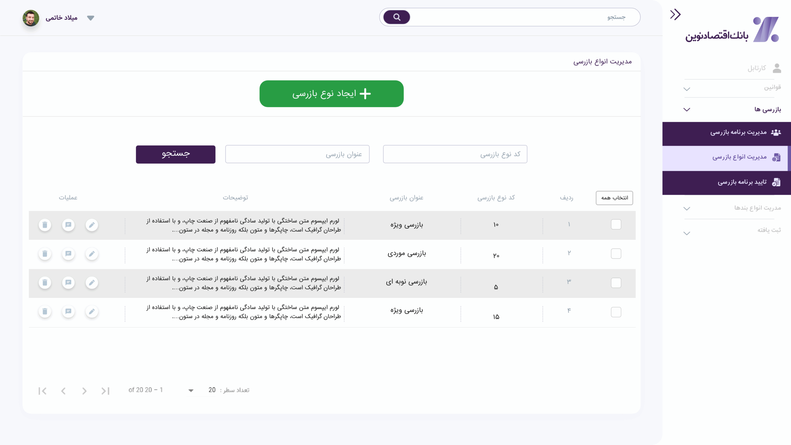Click the purple magnifier search icon
Screen dimensions: 791x445
pyautogui.click(x=397, y=17)
